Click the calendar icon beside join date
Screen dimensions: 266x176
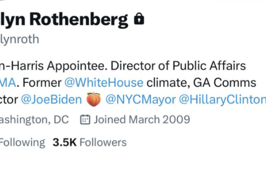pos(85,120)
